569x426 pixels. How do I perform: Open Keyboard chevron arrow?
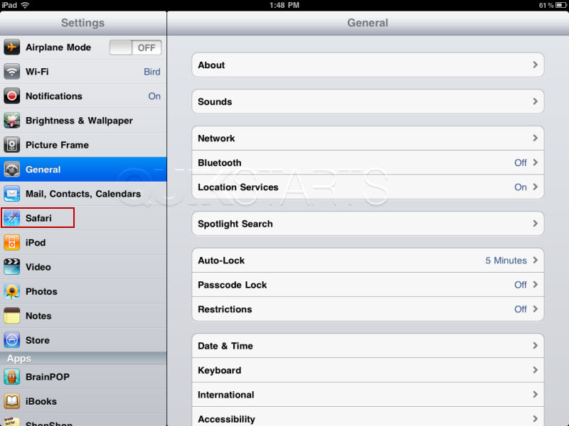[x=535, y=370]
